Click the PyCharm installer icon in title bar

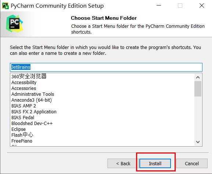pos(6,5)
